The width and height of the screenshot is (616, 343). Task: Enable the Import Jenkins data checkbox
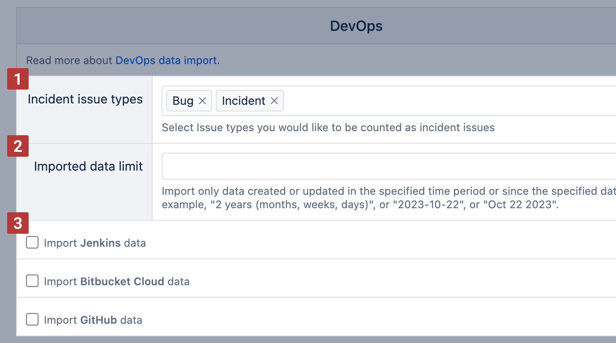point(32,243)
